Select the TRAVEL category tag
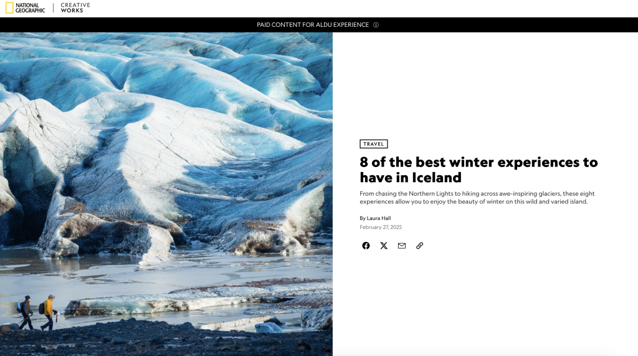Viewport: 638px width, 356px height. (374, 144)
